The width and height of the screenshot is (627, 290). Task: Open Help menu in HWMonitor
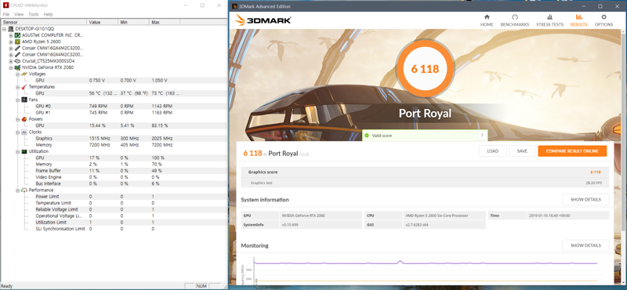[x=48, y=14]
